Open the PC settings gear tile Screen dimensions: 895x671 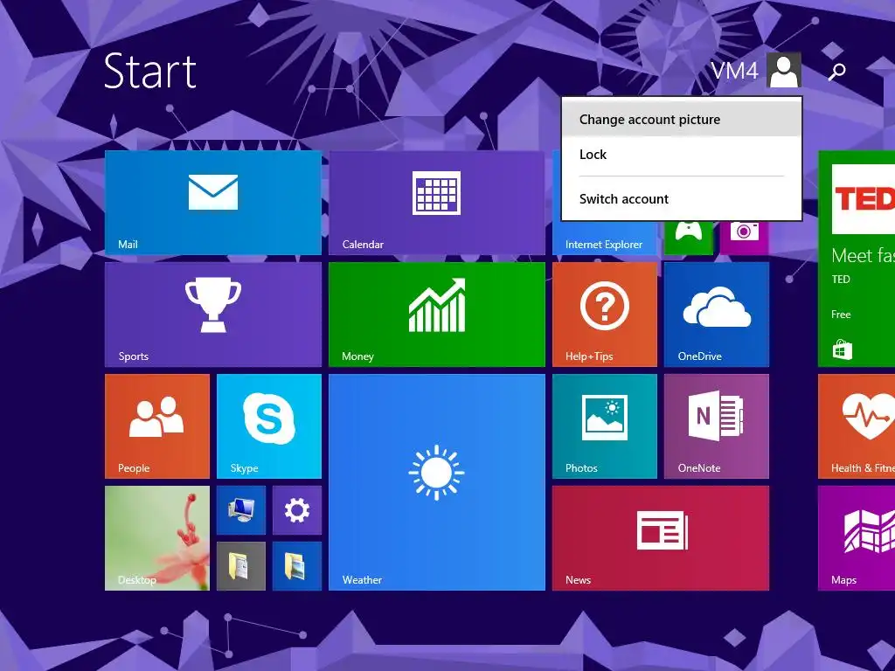(297, 510)
